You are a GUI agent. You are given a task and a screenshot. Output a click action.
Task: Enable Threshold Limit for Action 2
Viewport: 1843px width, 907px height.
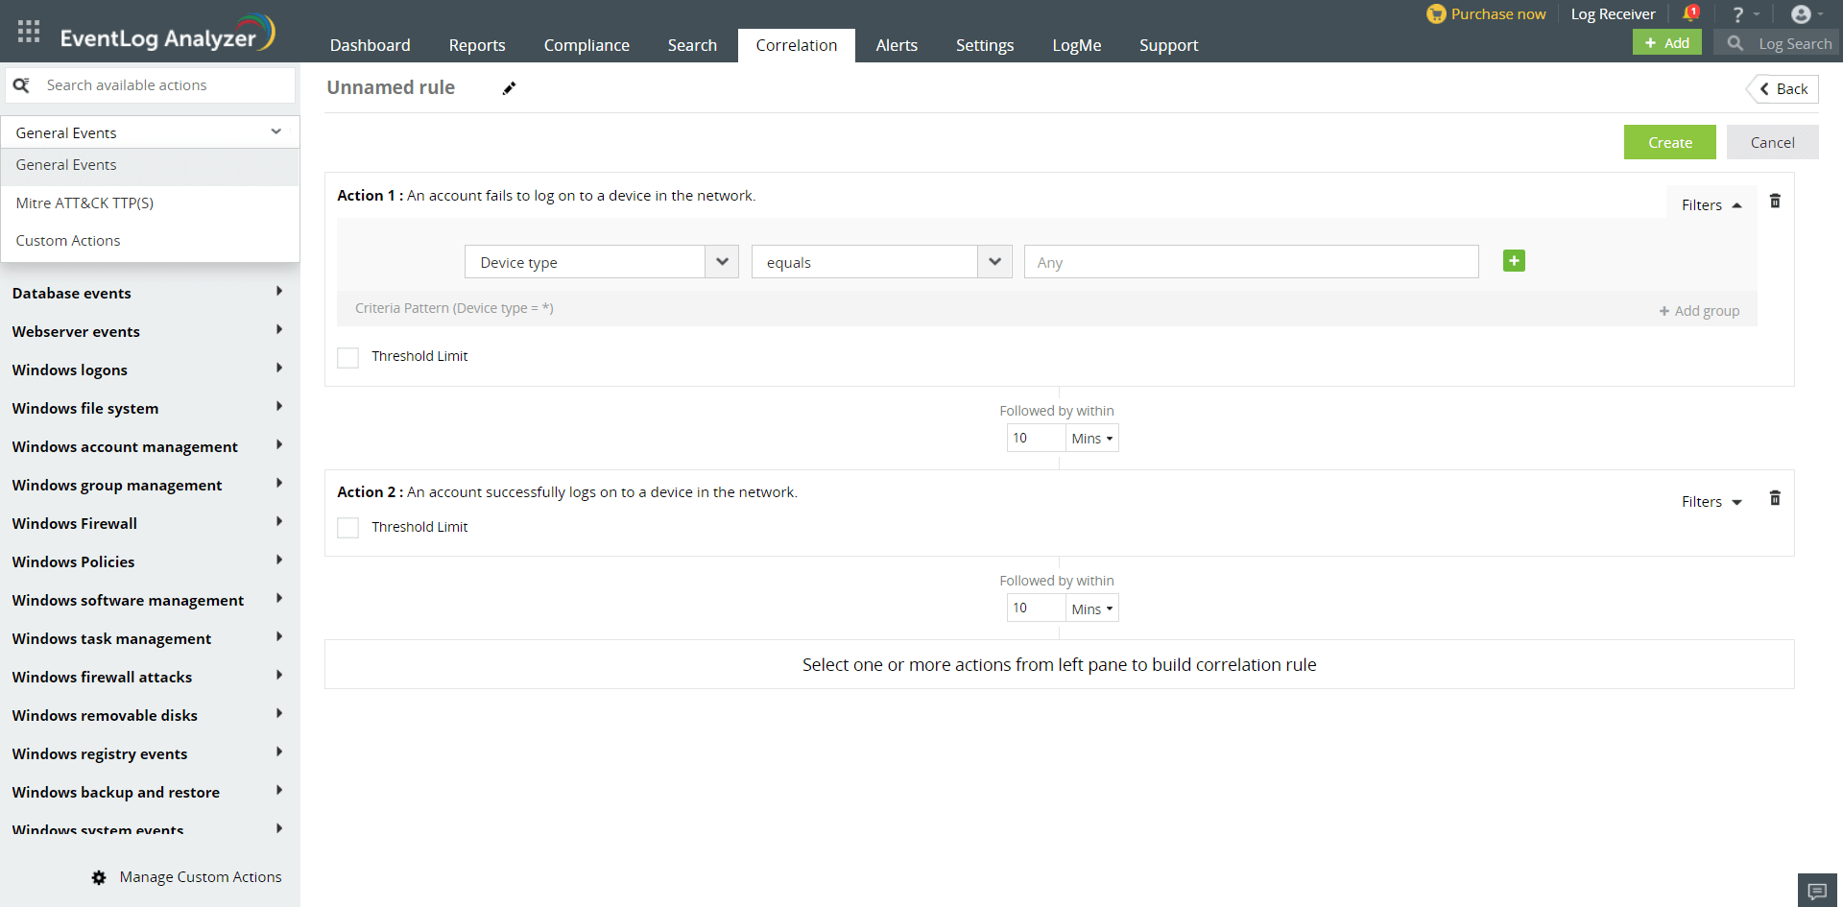tap(348, 528)
